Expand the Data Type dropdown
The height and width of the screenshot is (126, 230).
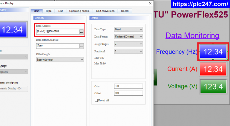pos(128,29)
